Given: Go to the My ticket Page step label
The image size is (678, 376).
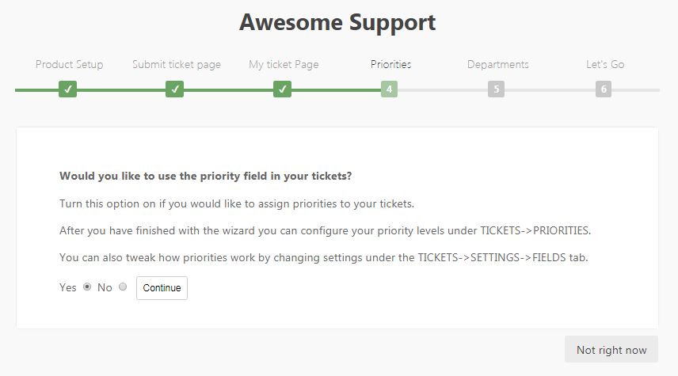Looking at the screenshot, I should point(284,65).
